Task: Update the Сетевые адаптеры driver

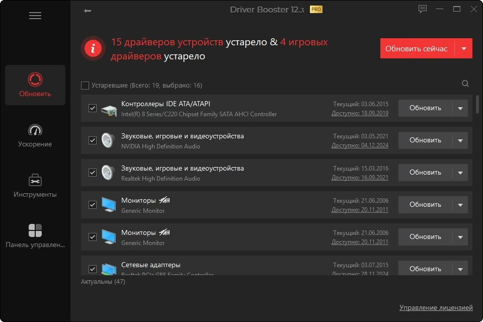Action: click(425, 269)
